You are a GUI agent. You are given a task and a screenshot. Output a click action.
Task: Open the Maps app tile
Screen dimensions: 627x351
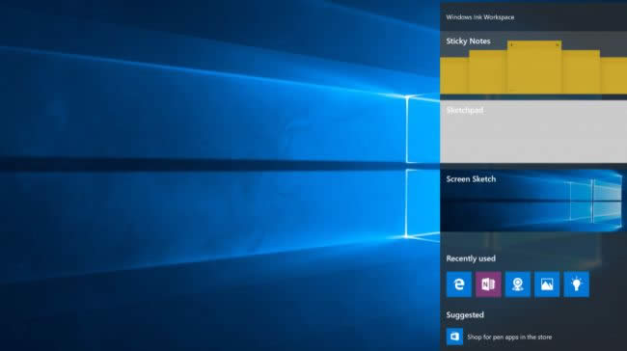click(x=518, y=284)
